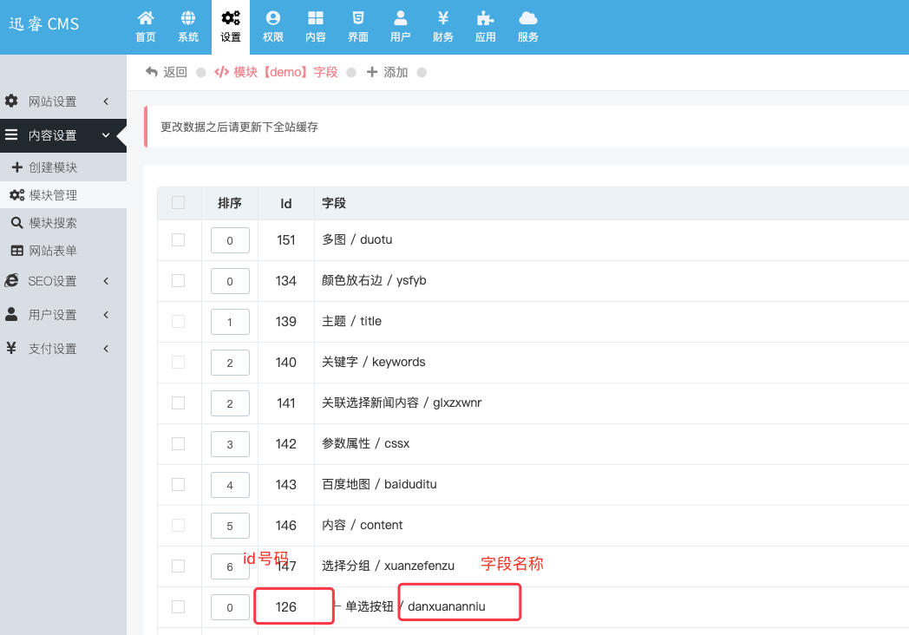The height and width of the screenshot is (635, 909).
Task: Click the Id cell 126
Action: click(286, 606)
